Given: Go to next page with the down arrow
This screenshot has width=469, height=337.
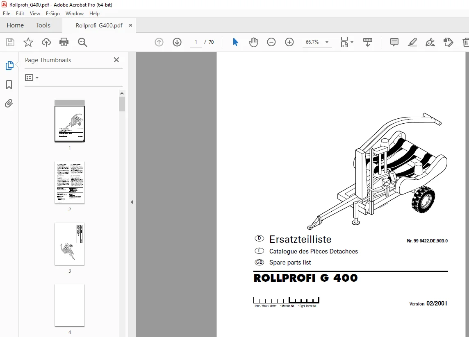Looking at the screenshot, I should click(x=177, y=42).
